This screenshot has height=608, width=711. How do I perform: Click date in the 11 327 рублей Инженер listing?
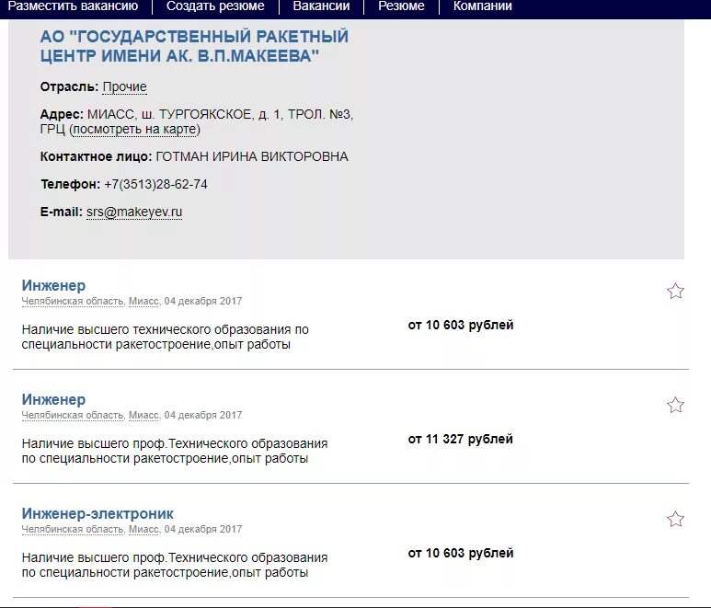(x=203, y=416)
